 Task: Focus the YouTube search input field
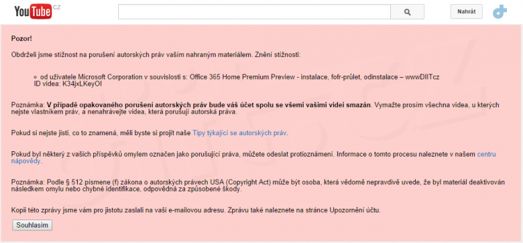click(x=254, y=12)
